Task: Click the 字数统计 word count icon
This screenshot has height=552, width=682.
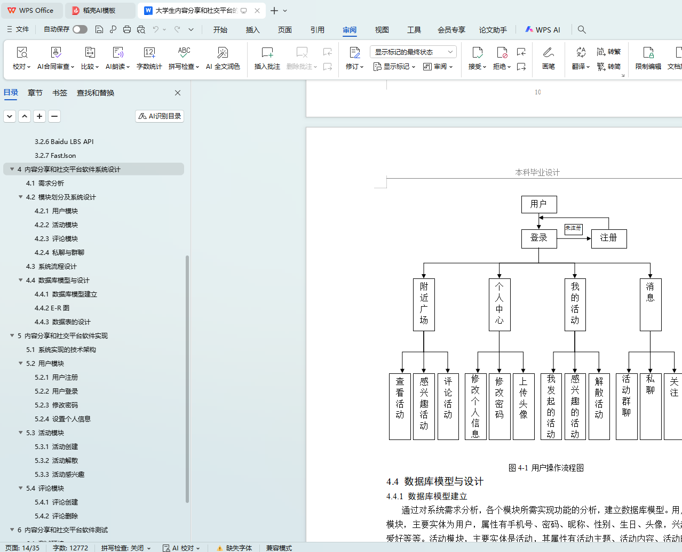Action: point(149,53)
